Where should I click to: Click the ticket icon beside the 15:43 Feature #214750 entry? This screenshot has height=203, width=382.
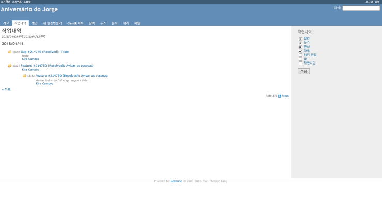[x=24, y=76]
